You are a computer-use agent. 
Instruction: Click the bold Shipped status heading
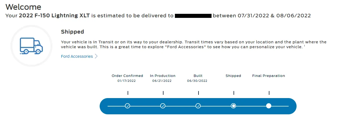pos(73,32)
